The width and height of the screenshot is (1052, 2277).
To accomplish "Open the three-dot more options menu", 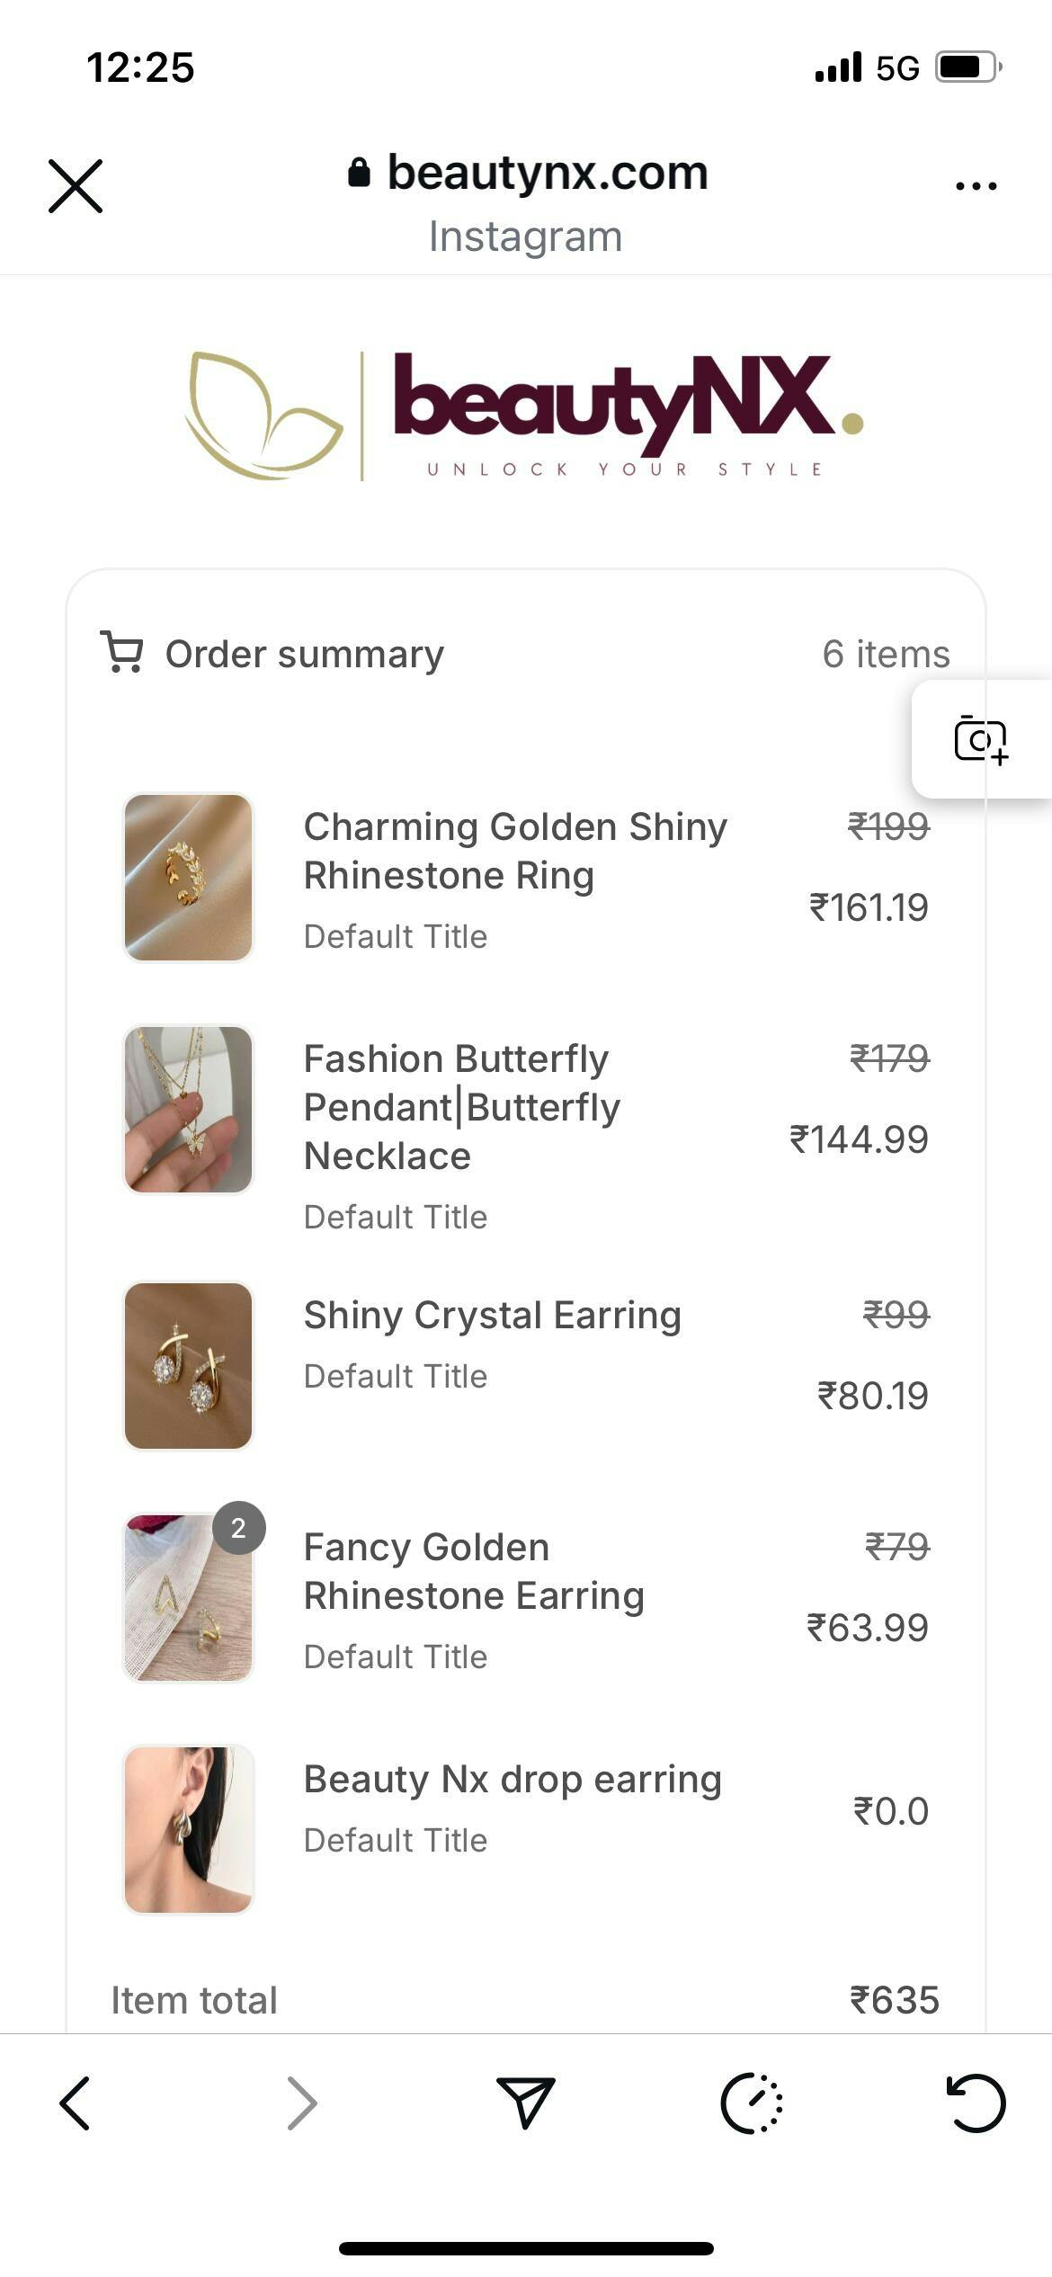I will pyautogui.click(x=976, y=186).
